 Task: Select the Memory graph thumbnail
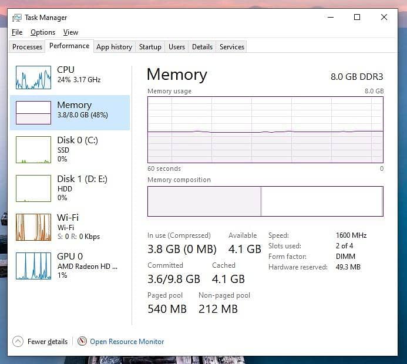click(33, 113)
